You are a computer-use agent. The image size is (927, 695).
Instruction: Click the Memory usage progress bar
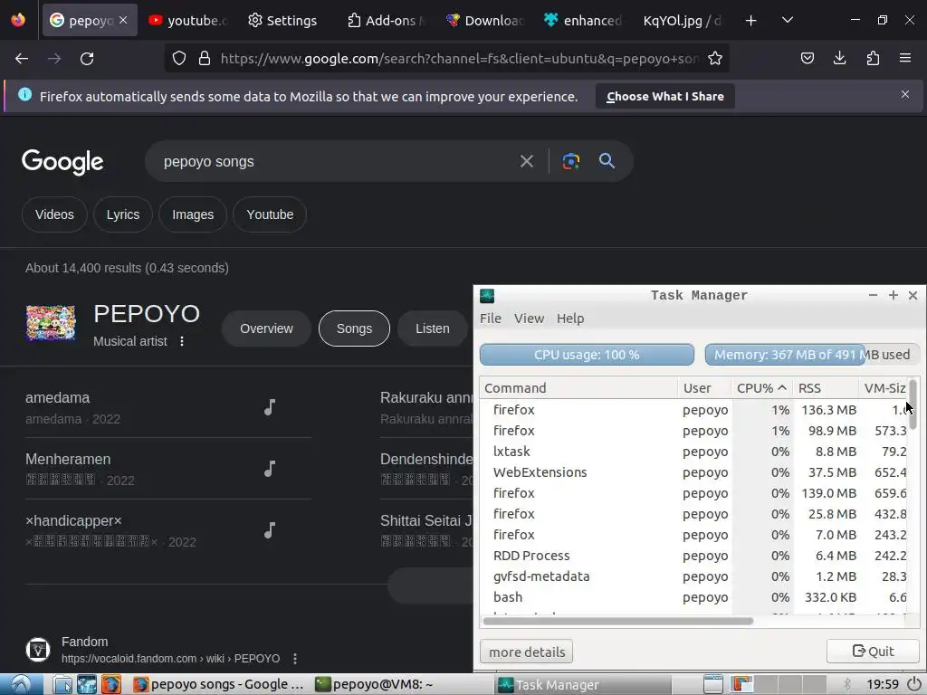pyautogui.click(x=812, y=355)
